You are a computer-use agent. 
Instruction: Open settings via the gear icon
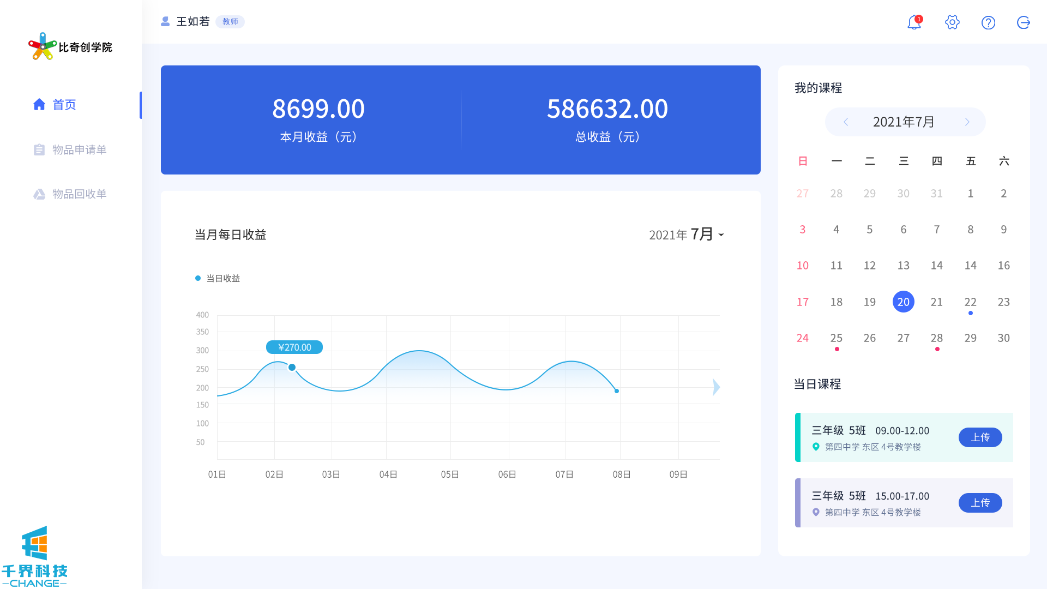coord(952,22)
